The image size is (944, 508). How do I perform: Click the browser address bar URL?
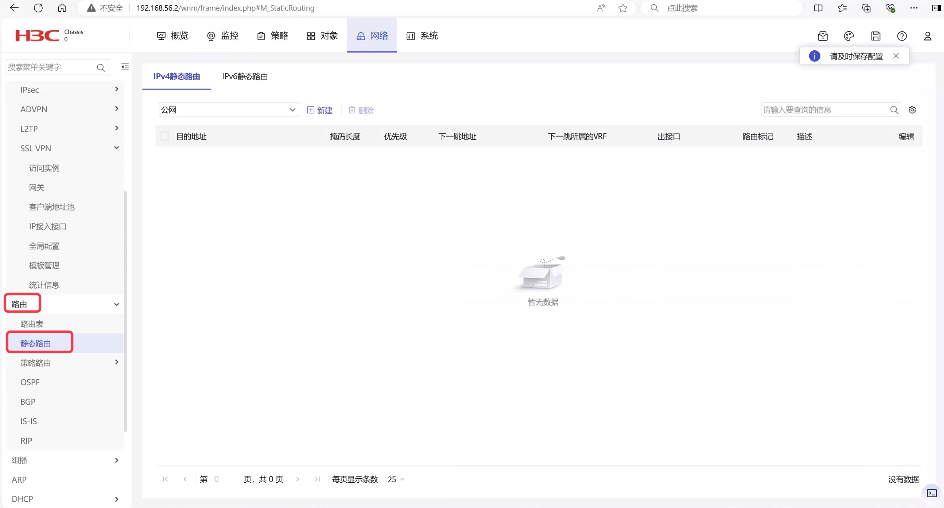(x=225, y=8)
